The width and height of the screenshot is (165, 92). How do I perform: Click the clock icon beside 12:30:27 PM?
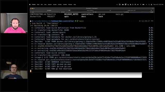140,21
